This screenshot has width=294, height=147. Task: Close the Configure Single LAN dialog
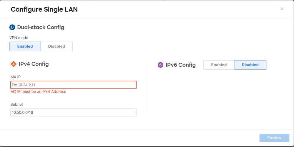282,9
